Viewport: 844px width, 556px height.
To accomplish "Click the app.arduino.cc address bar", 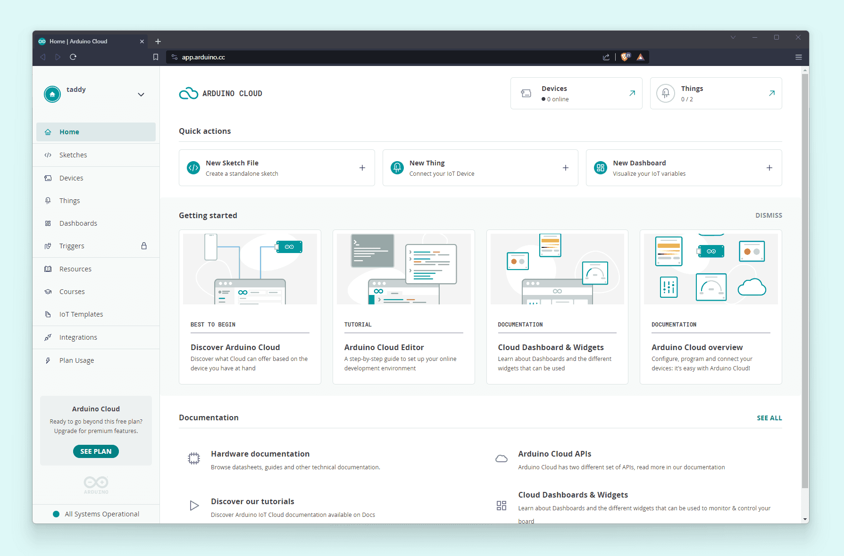I will (330, 57).
